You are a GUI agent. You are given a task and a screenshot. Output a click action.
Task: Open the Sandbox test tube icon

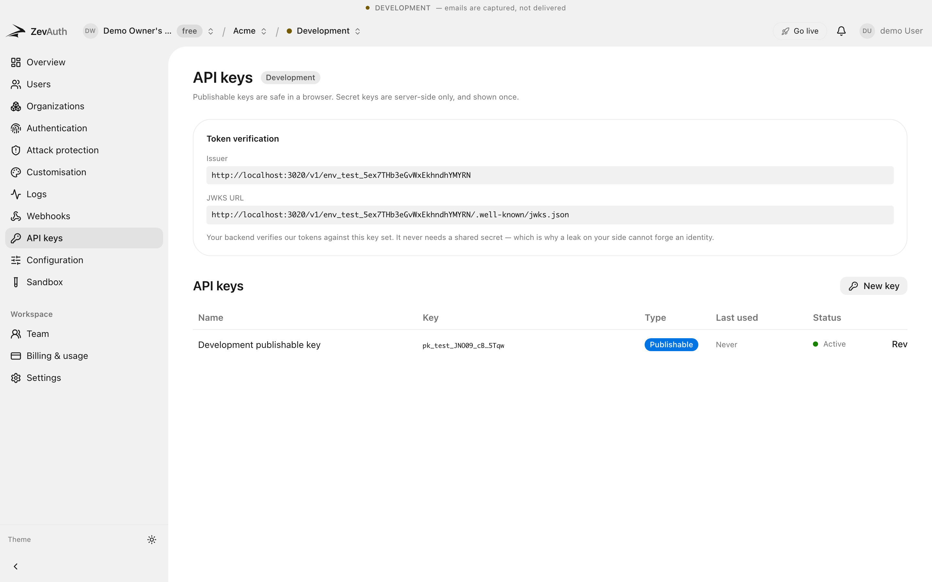click(16, 282)
